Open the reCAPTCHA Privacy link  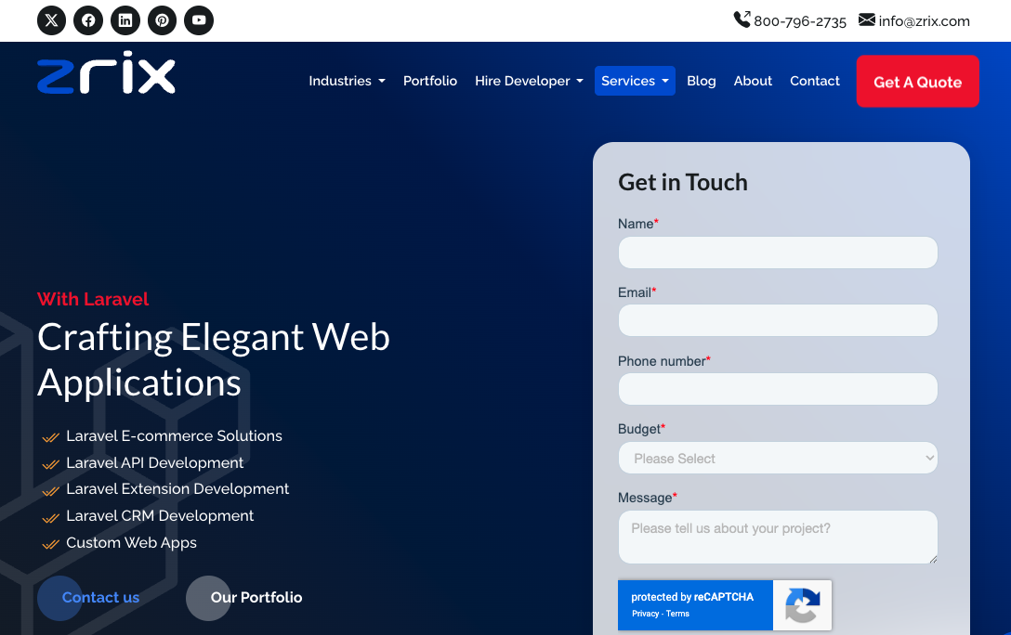(646, 614)
